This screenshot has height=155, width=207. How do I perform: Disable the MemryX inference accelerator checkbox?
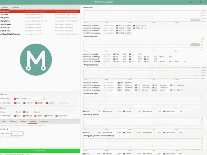pyautogui.click(x=24, y=103)
